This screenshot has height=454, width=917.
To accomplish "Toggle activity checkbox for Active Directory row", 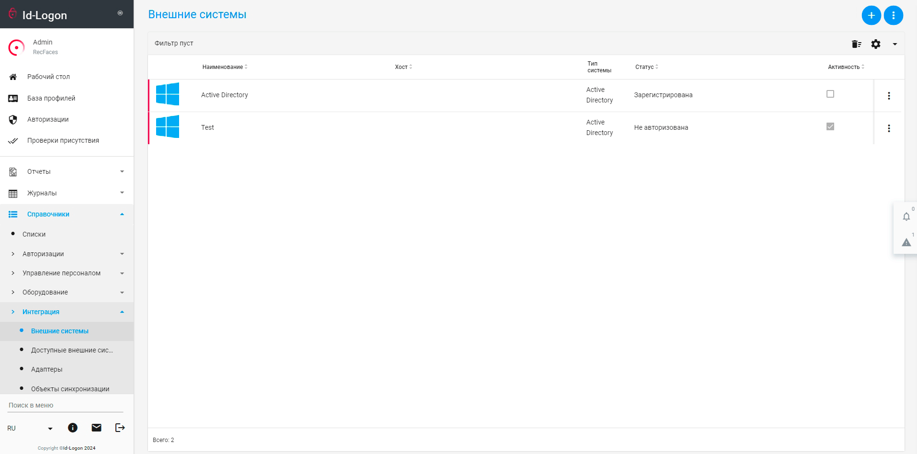I will pos(830,94).
